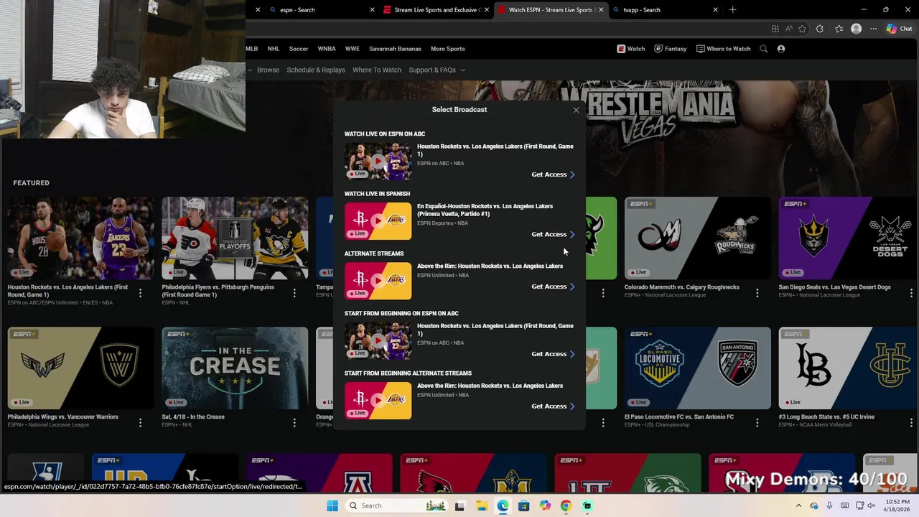Get Access for start-from-beginning ABC broadcast
The width and height of the screenshot is (919, 517).
tap(553, 354)
